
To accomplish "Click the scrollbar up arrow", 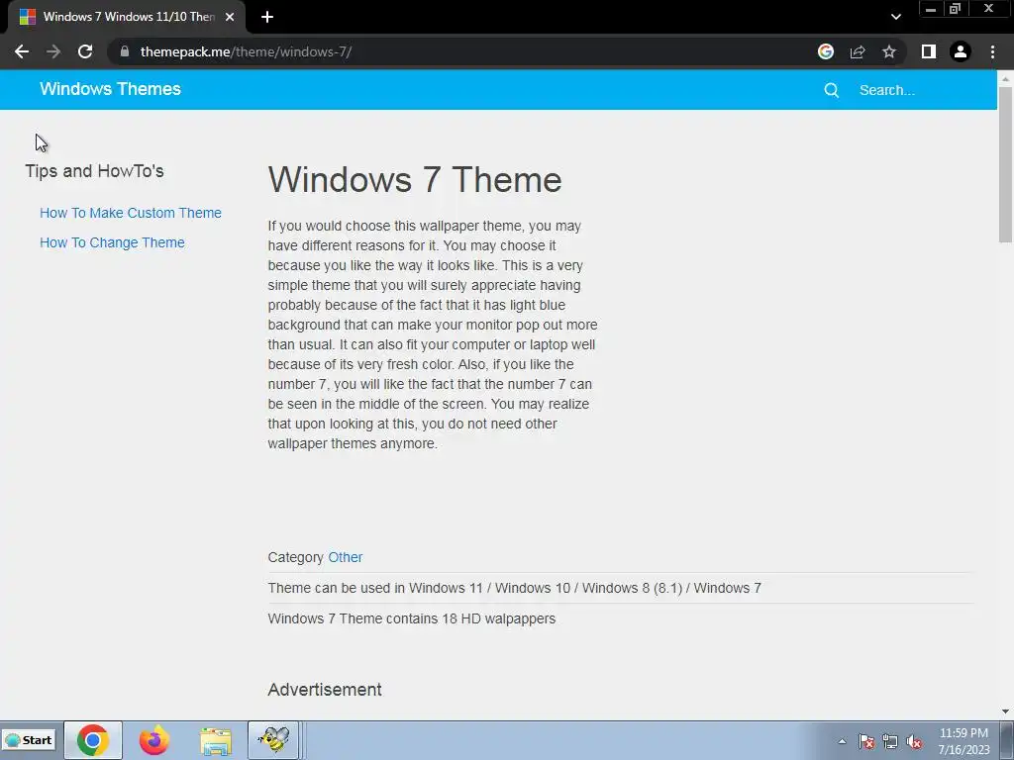I will tap(1005, 78).
